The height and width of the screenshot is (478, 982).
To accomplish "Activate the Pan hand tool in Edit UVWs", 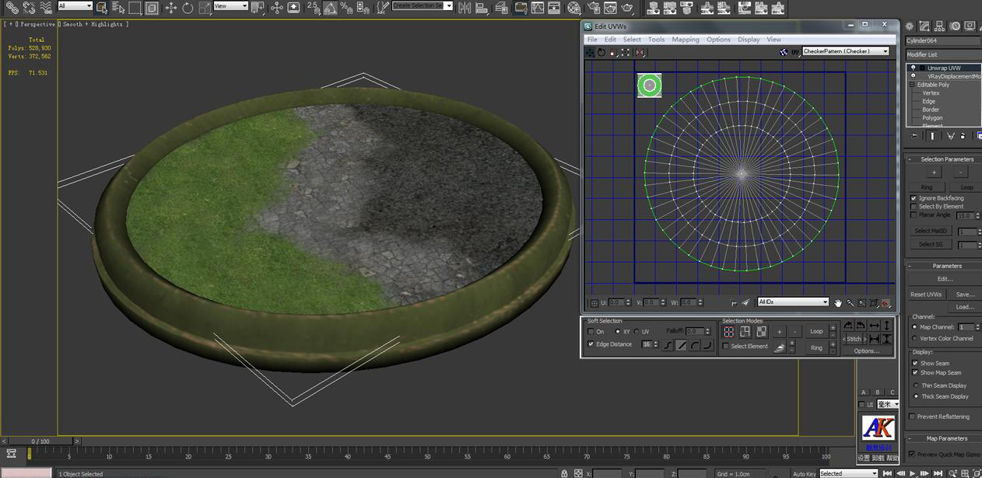I will click(x=839, y=302).
